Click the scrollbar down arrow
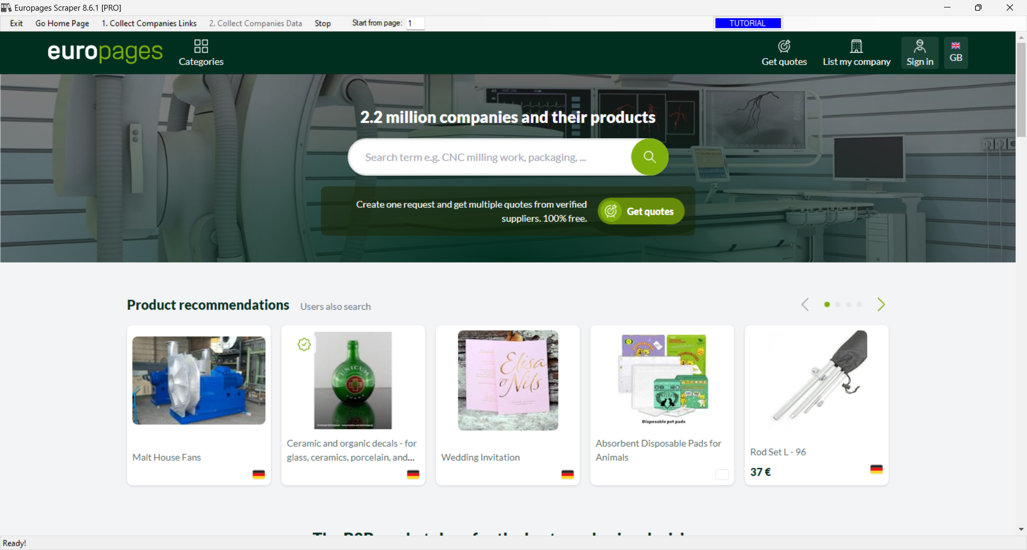 point(1021,530)
